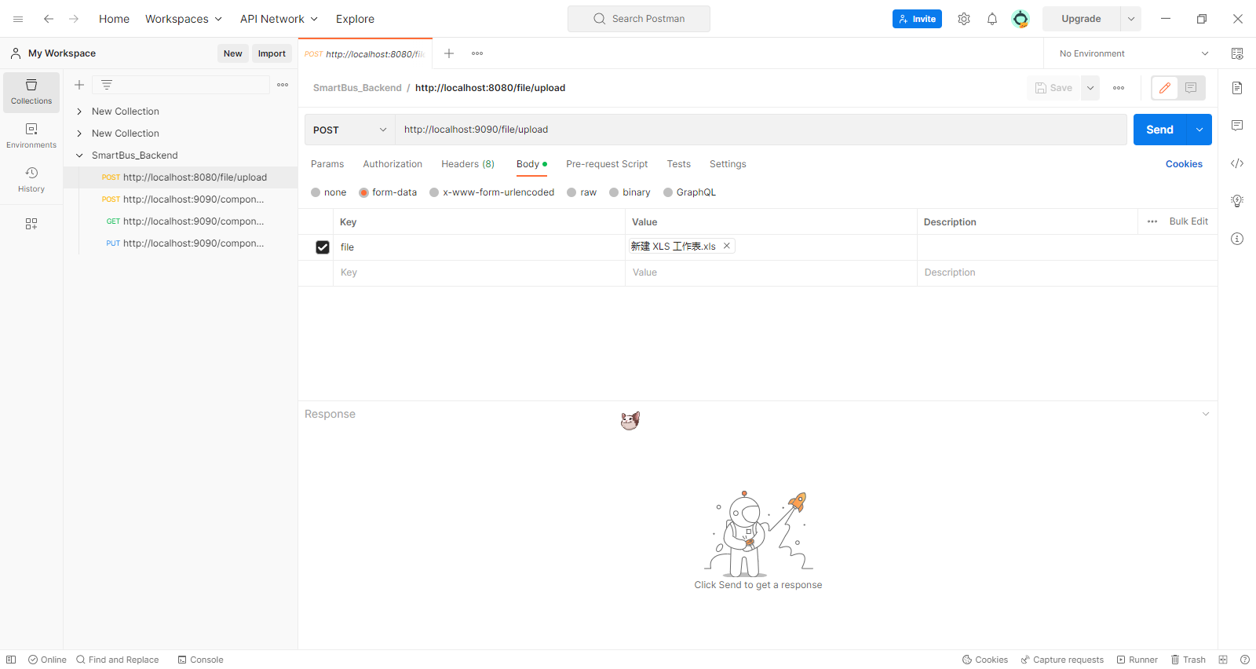Open the Environments sidebar panel
1256x669 pixels.
pos(31,136)
